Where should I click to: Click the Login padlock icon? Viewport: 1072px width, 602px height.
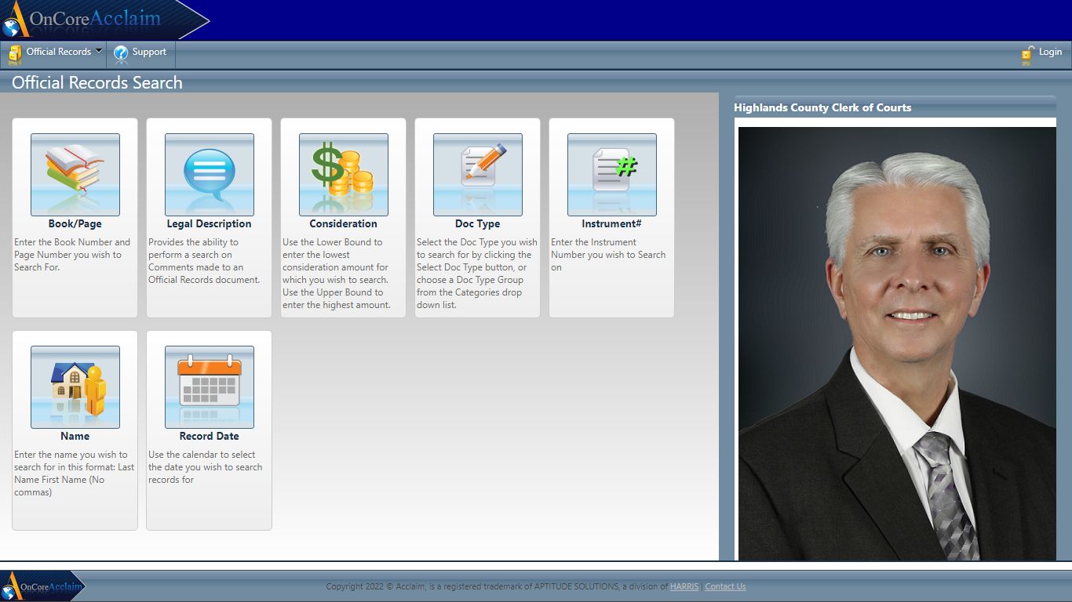1027,53
